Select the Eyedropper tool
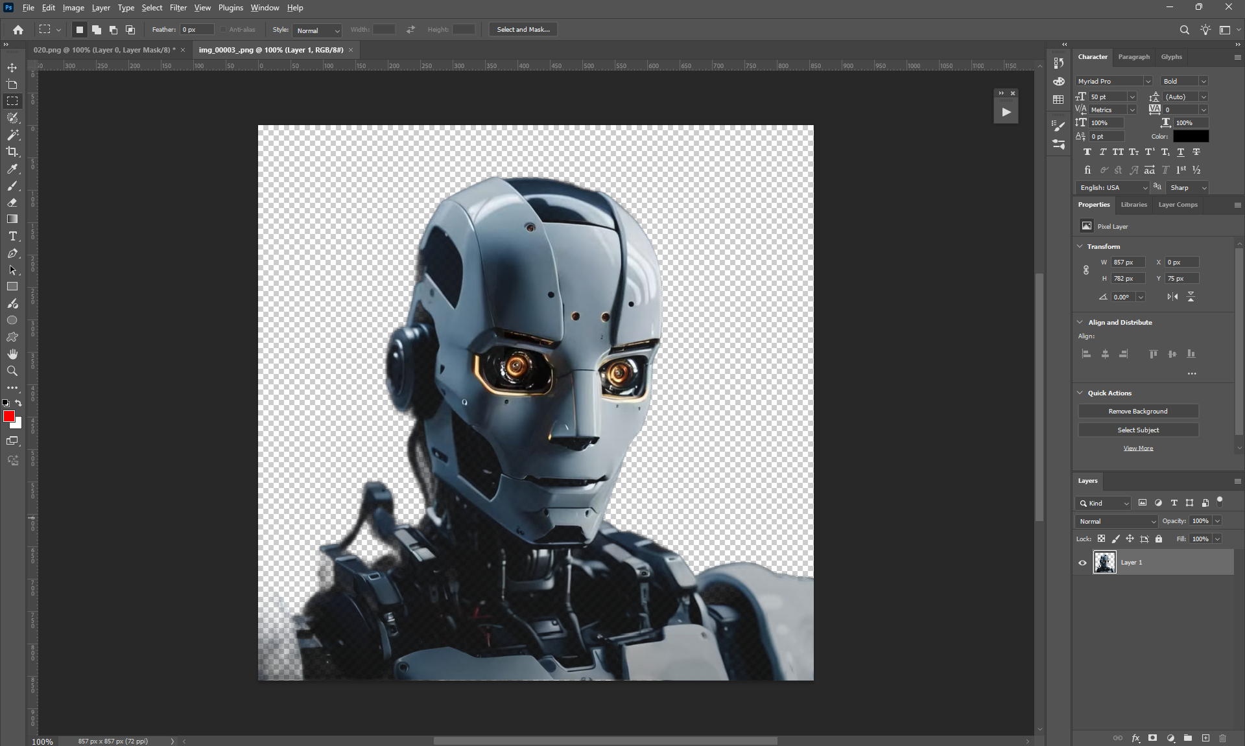The height and width of the screenshot is (746, 1245). coord(12,169)
